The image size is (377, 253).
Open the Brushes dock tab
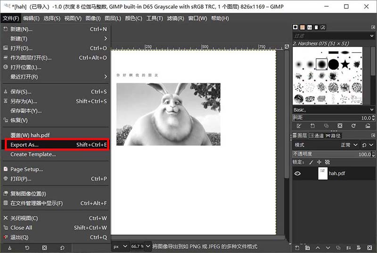[x=295, y=27]
